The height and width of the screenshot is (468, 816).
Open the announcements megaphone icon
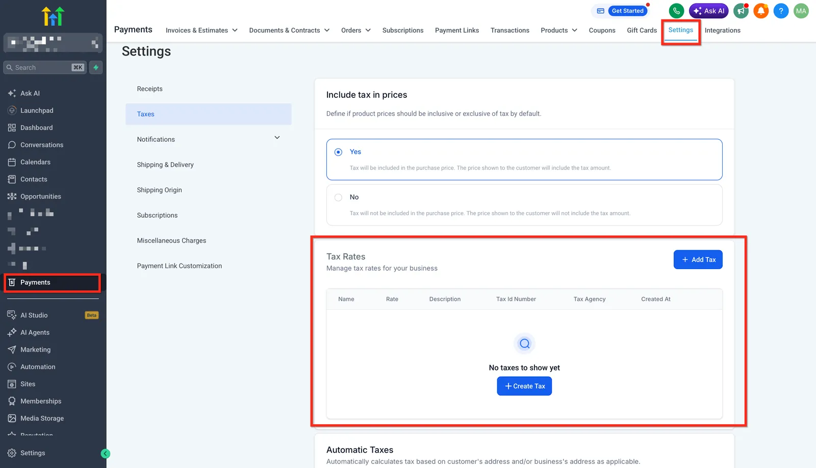tap(741, 11)
